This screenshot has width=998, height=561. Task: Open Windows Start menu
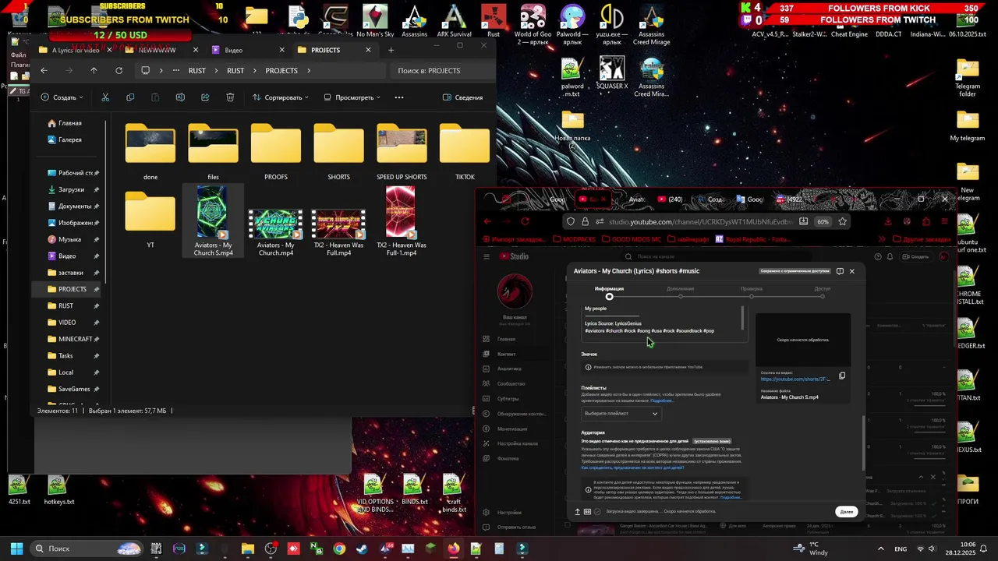point(16,549)
